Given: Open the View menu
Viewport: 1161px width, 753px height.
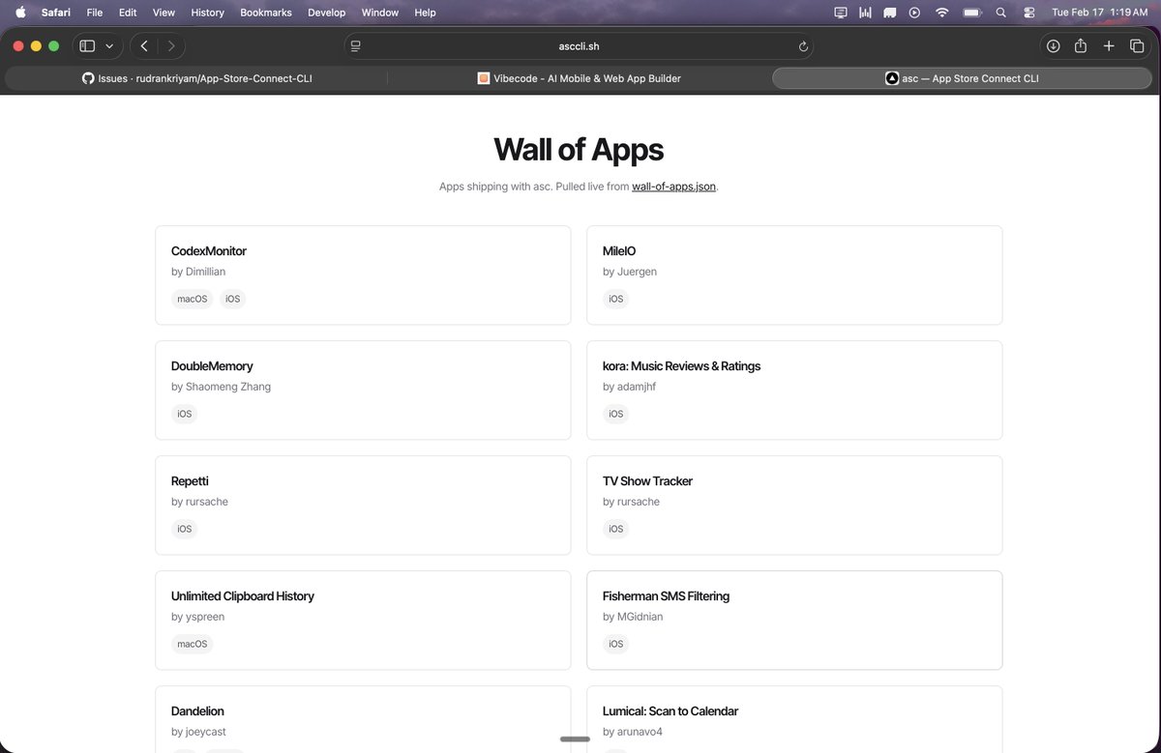Looking at the screenshot, I should coord(164,13).
